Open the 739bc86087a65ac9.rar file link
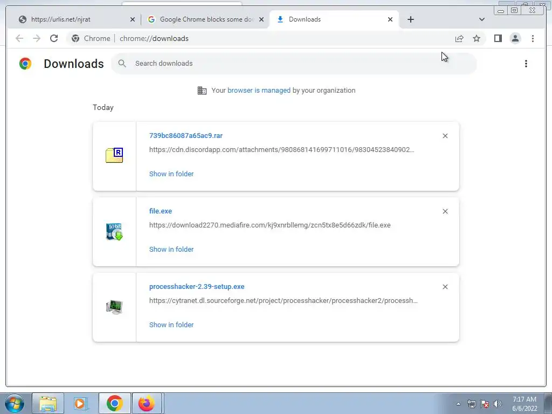This screenshot has width=552, height=414. [186, 135]
